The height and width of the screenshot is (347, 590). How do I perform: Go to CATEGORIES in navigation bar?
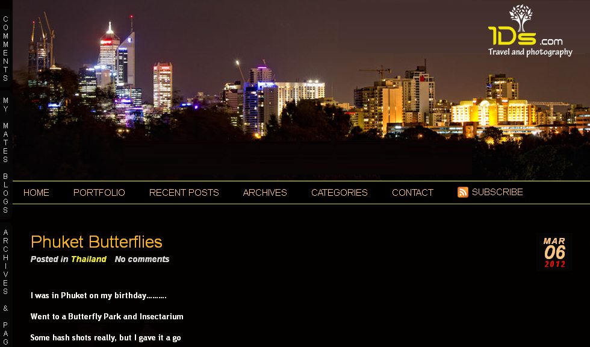coord(340,192)
